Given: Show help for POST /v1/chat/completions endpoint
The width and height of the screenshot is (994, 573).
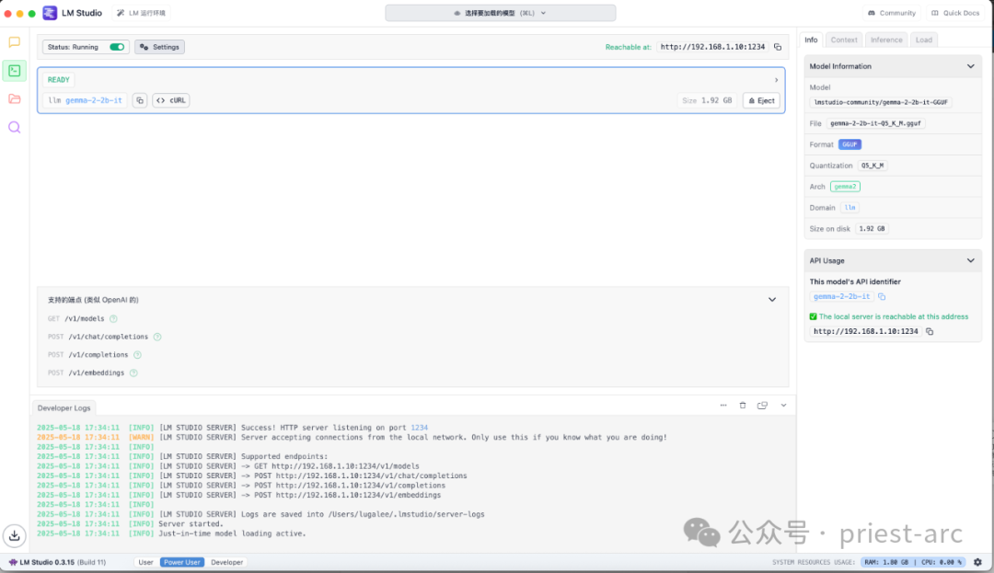Looking at the screenshot, I should coord(157,337).
